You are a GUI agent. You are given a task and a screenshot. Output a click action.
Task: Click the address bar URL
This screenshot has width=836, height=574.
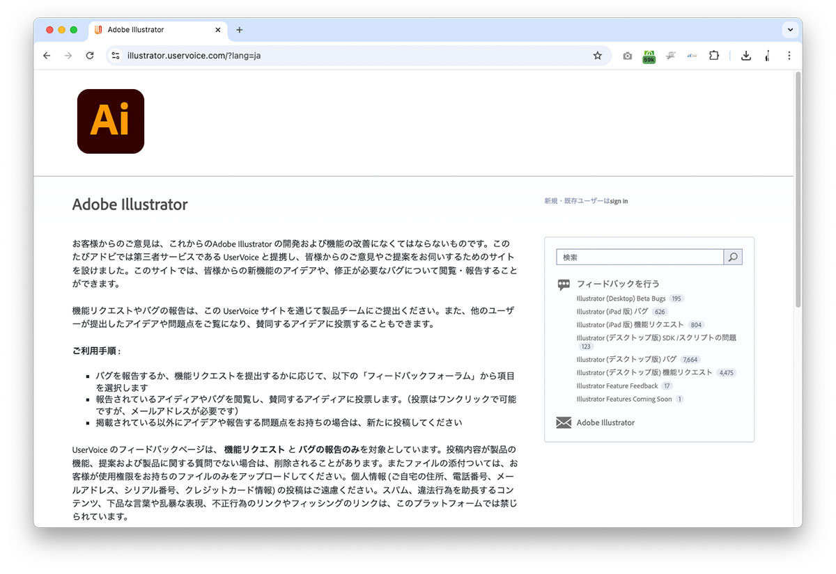194,56
